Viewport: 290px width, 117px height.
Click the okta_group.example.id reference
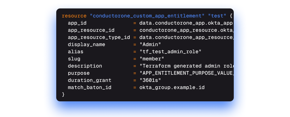pos(172,87)
